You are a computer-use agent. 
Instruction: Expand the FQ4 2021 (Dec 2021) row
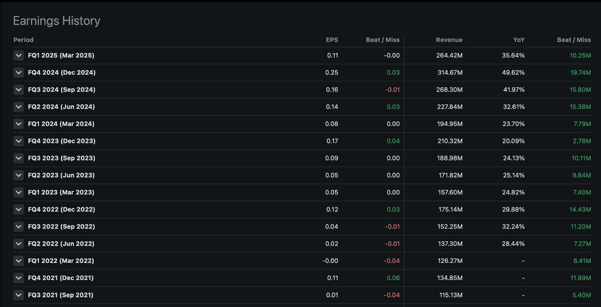(x=19, y=278)
